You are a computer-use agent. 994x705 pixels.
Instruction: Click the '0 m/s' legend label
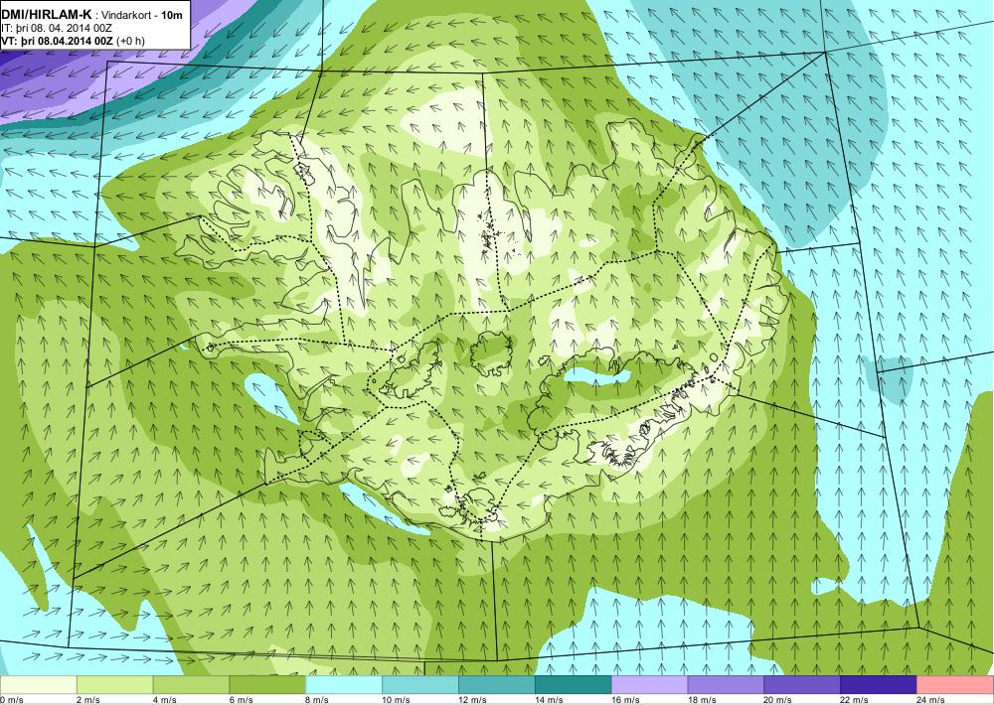[12, 700]
